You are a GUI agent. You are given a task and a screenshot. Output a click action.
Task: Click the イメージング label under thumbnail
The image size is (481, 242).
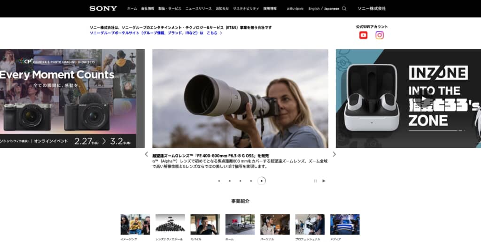(x=129, y=239)
